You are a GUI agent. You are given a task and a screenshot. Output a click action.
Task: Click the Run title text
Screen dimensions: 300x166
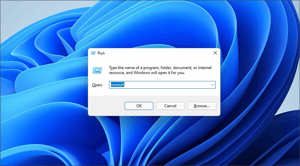(101, 53)
